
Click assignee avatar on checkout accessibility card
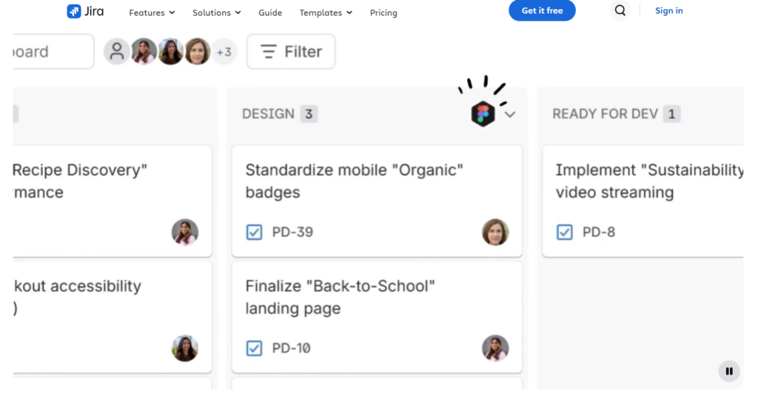pos(184,348)
